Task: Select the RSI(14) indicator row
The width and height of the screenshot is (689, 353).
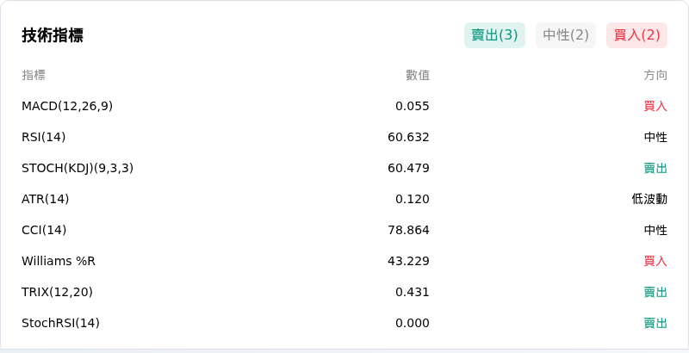Action: coord(344,137)
